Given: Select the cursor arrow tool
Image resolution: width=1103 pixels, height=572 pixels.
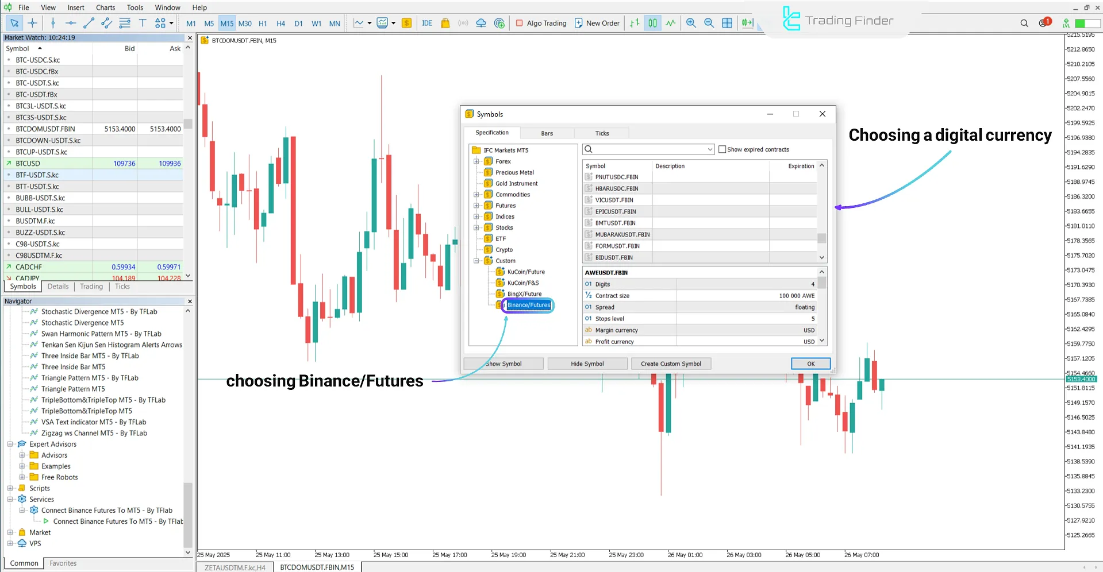Looking at the screenshot, I should pos(14,23).
